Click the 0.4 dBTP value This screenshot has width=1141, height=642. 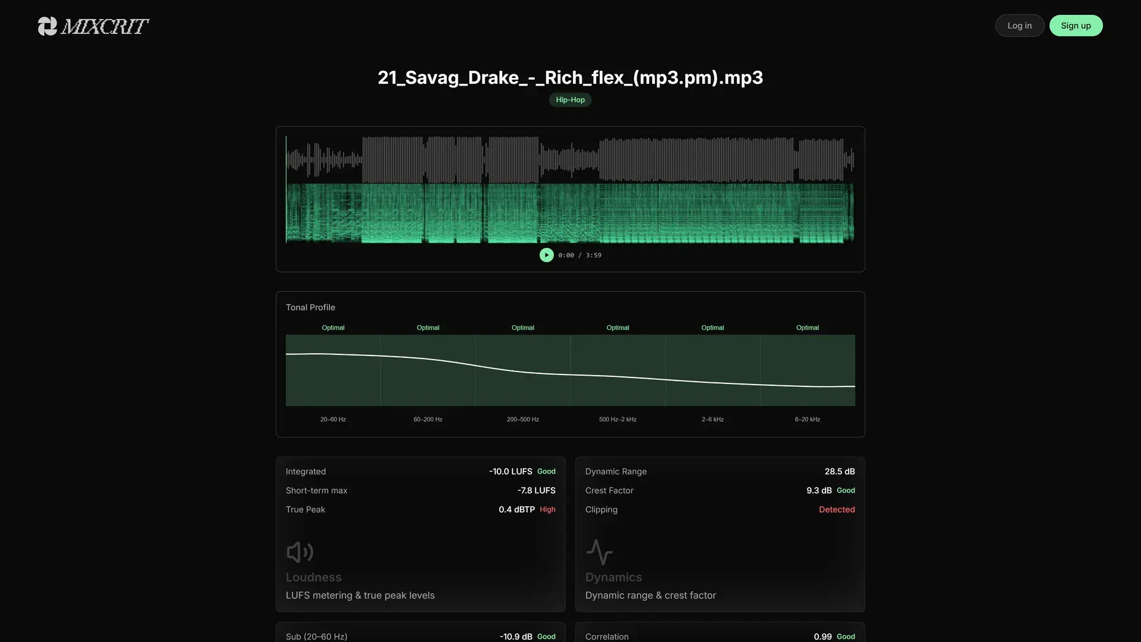pyautogui.click(x=516, y=509)
